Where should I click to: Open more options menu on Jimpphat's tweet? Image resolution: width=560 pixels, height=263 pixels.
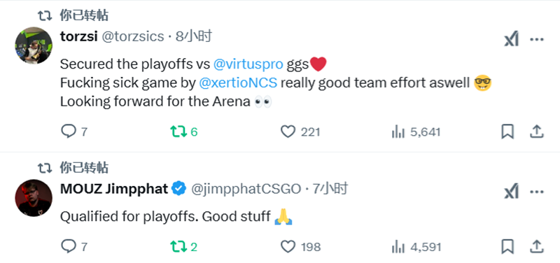coord(537,192)
